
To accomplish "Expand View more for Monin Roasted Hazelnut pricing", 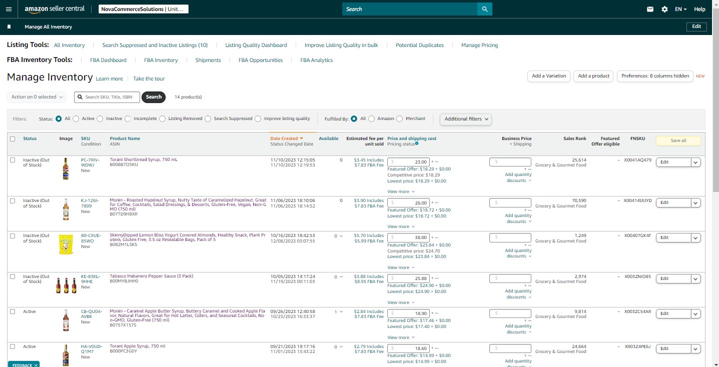I will coord(401,226).
